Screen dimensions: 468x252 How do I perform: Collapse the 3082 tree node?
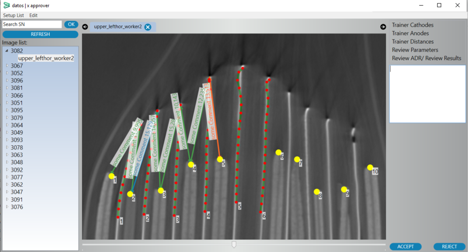point(7,51)
